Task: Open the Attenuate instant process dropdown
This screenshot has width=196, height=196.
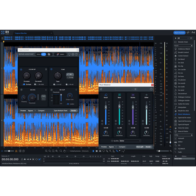Action: tap(86, 151)
